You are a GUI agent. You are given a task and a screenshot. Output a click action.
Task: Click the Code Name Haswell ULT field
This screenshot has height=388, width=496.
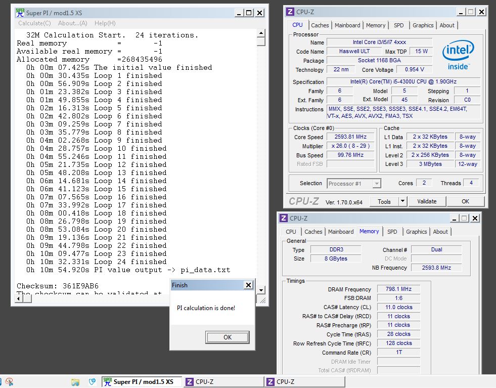(354, 51)
